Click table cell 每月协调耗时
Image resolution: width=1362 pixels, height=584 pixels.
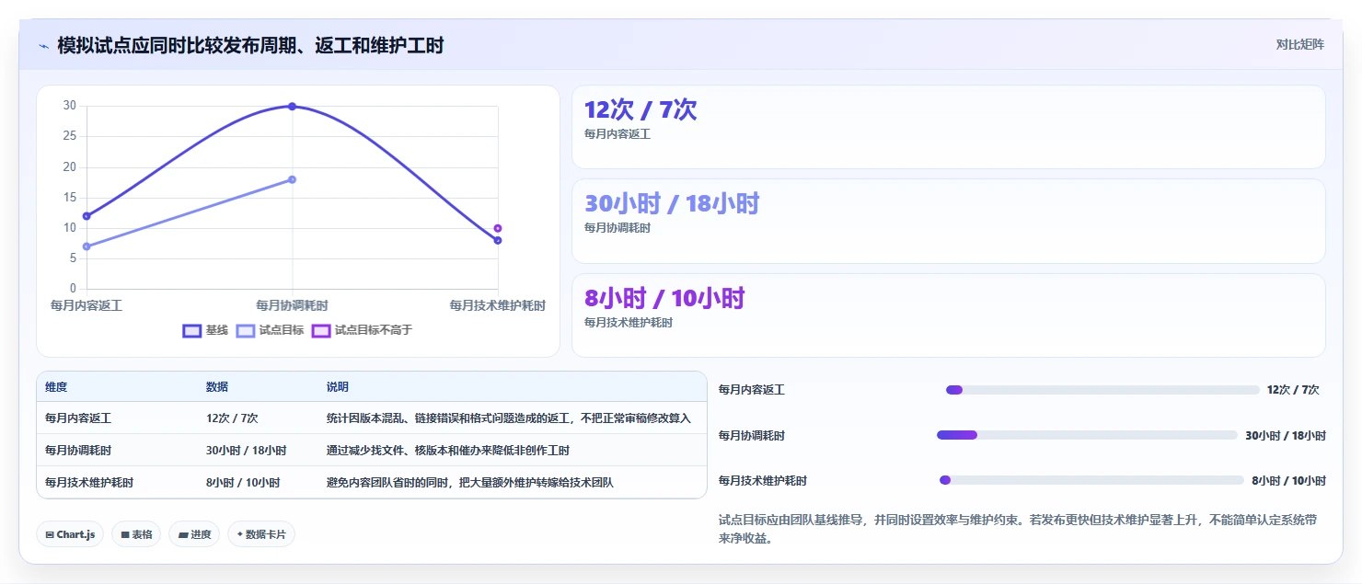tap(78, 451)
